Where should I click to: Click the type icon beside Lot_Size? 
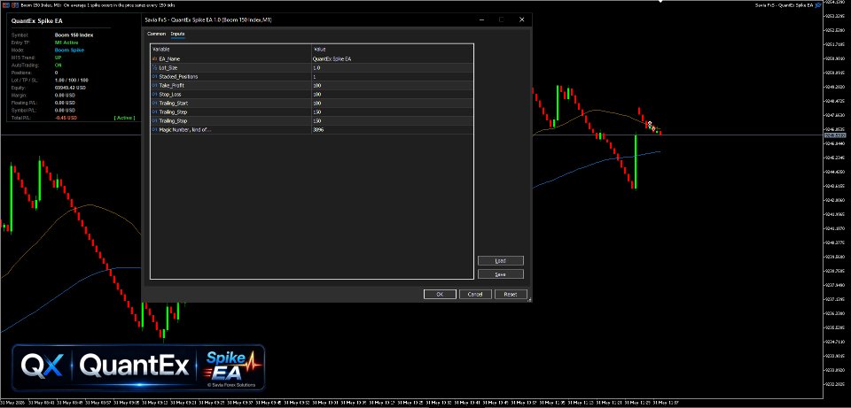(154, 68)
